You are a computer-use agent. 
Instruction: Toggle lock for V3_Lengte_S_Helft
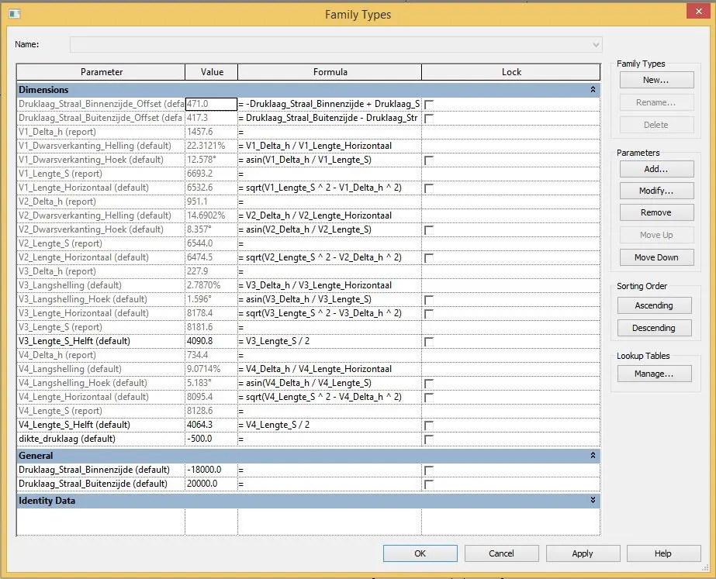coord(429,342)
